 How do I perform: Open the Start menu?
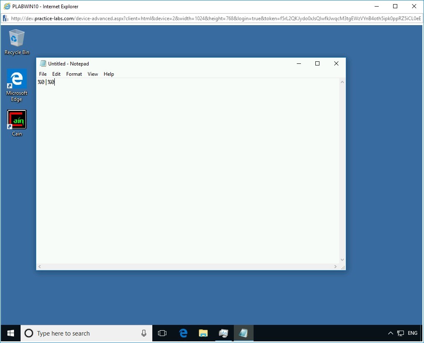[10, 333]
